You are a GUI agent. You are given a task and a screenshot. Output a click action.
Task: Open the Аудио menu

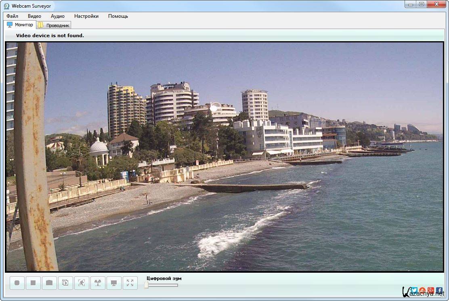pyautogui.click(x=58, y=16)
